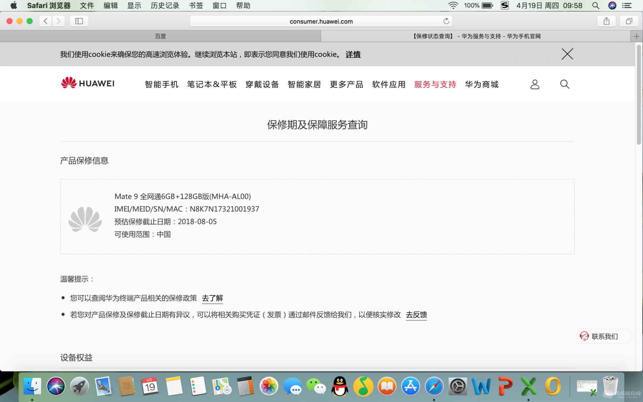Show all tabs overview
This screenshot has width=643, height=402.
click(629, 21)
